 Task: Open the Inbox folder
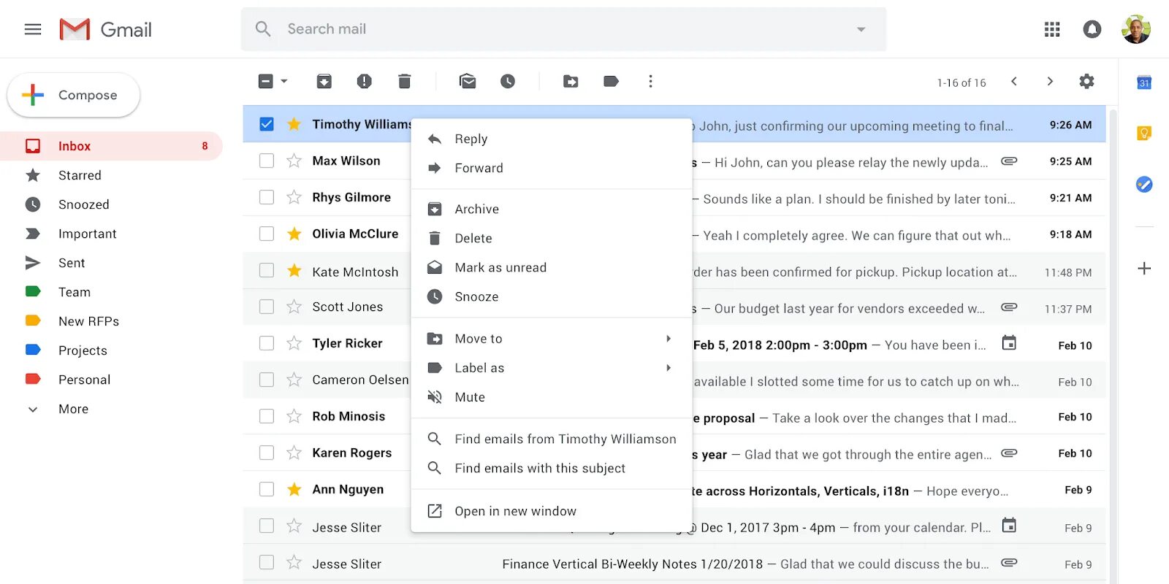(x=111, y=146)
